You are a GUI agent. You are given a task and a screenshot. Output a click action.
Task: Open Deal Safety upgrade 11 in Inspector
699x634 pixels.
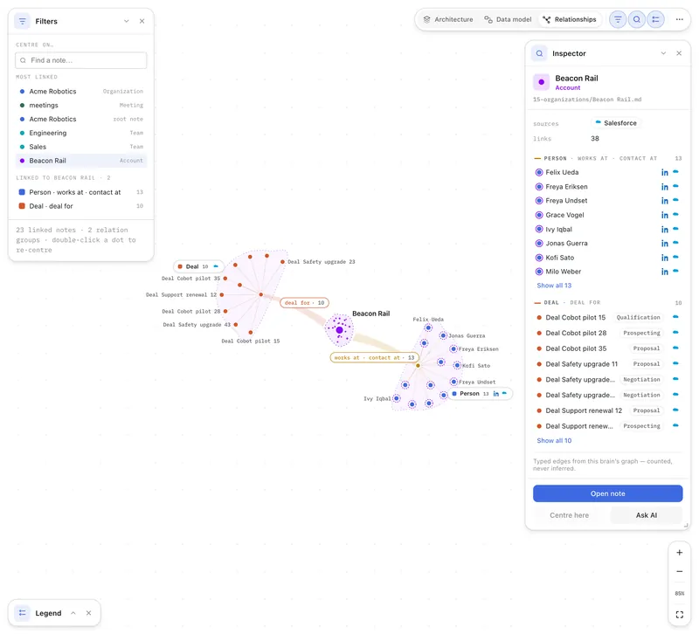click(582, 364)
